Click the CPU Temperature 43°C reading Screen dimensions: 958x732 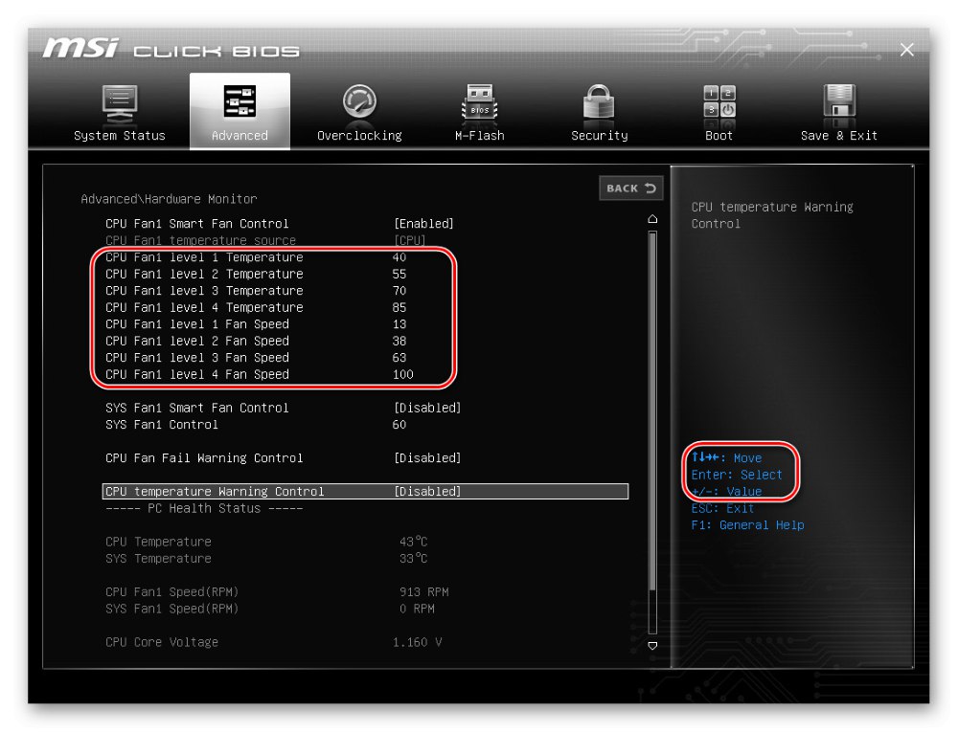413,542
